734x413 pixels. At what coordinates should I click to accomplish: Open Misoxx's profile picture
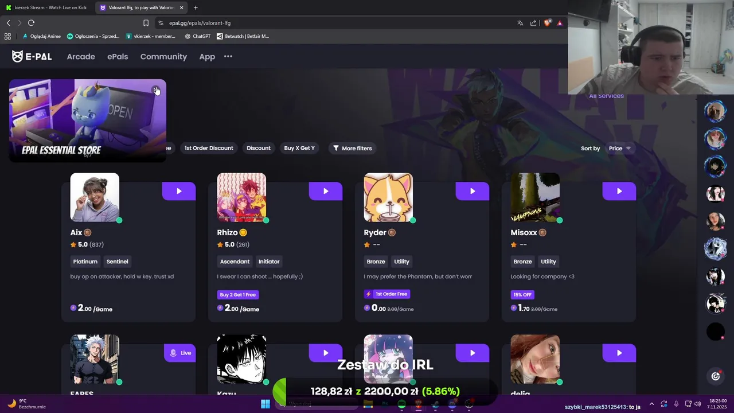click(535, 197)
